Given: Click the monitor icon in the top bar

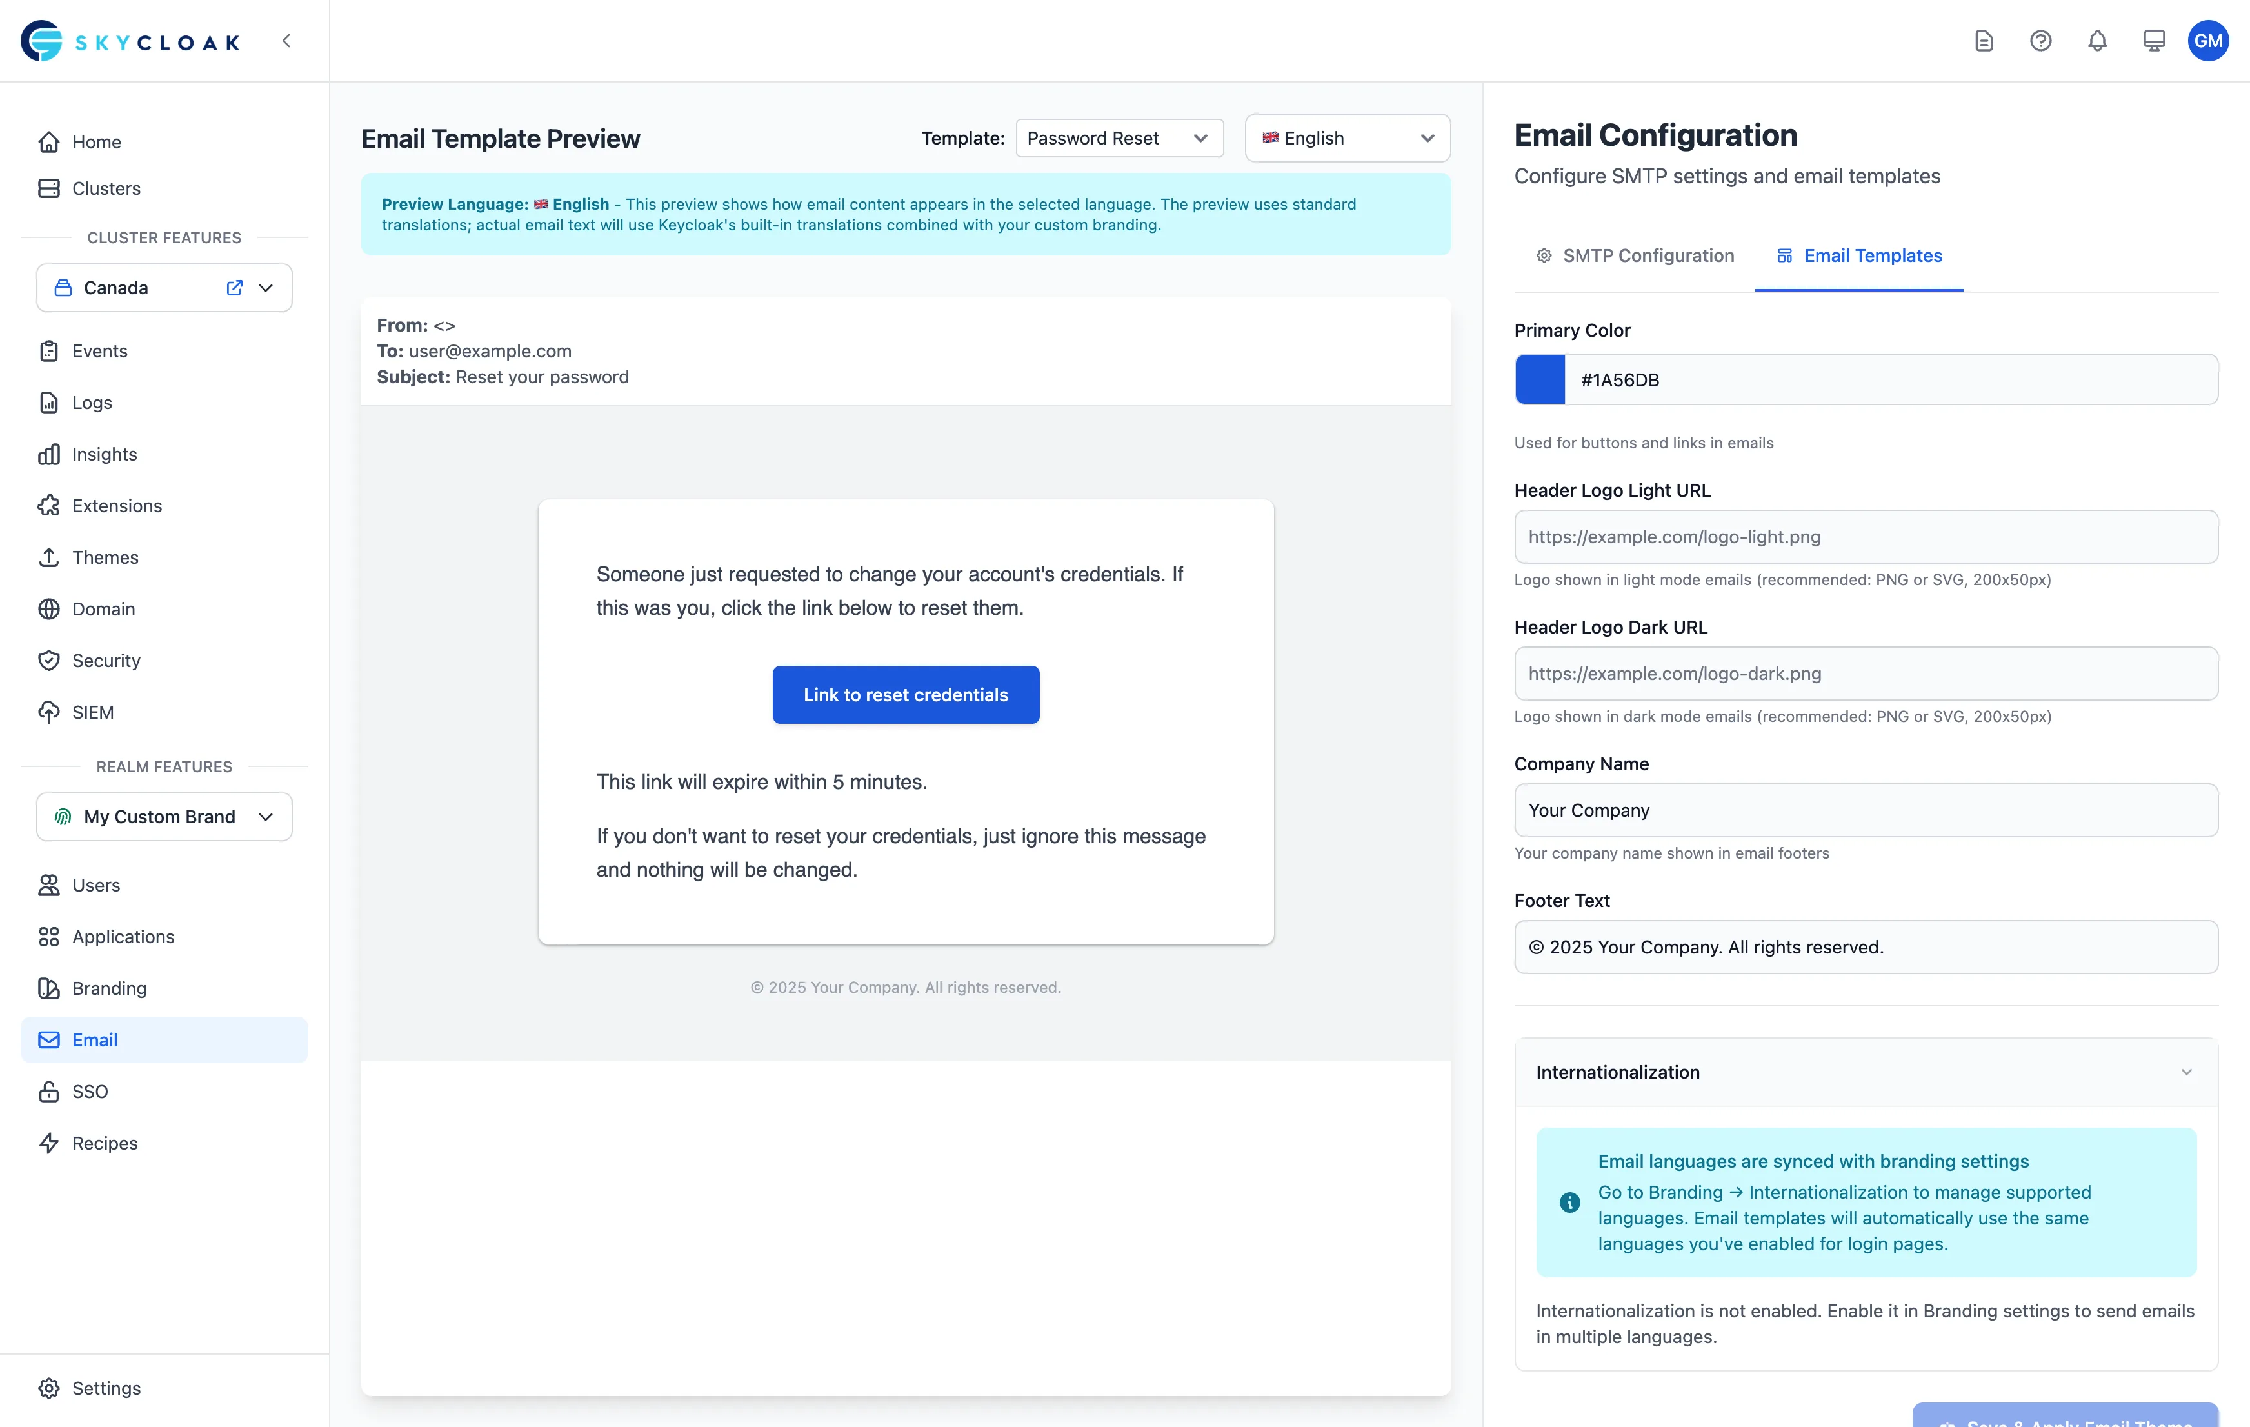Looking at the screenshot, I should click(x=2154, y=40).
